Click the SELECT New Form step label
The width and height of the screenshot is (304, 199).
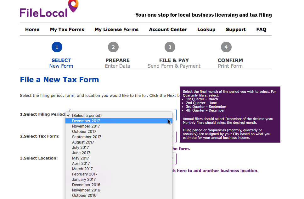click(x=61, y=63)
